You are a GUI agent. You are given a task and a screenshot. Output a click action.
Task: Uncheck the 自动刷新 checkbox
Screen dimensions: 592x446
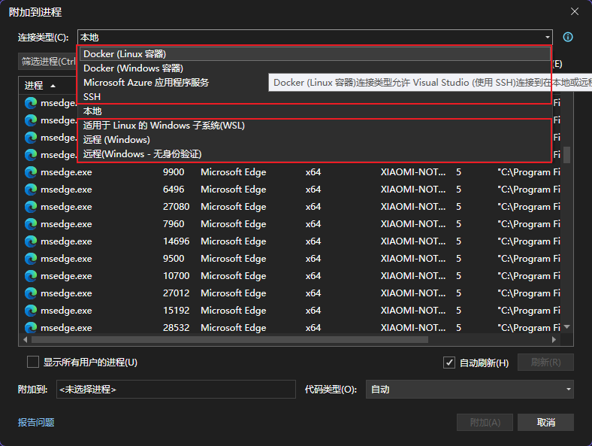click(x=449, y=362)
